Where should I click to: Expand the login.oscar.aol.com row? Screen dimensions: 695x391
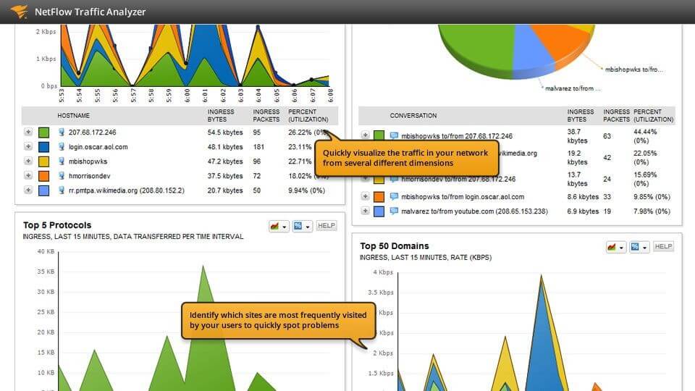click(28, 146)
